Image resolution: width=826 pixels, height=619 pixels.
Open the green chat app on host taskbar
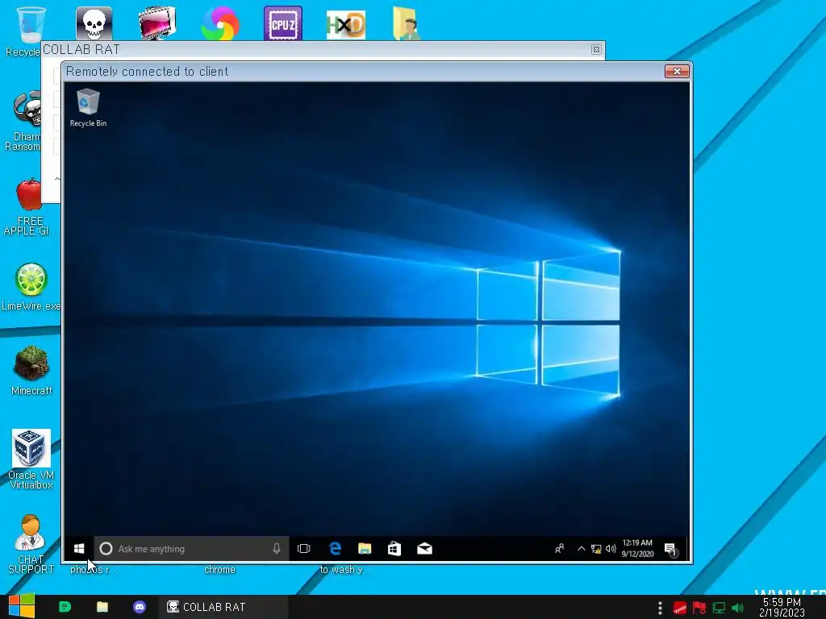pyautogui.click(x=65, y=607)
